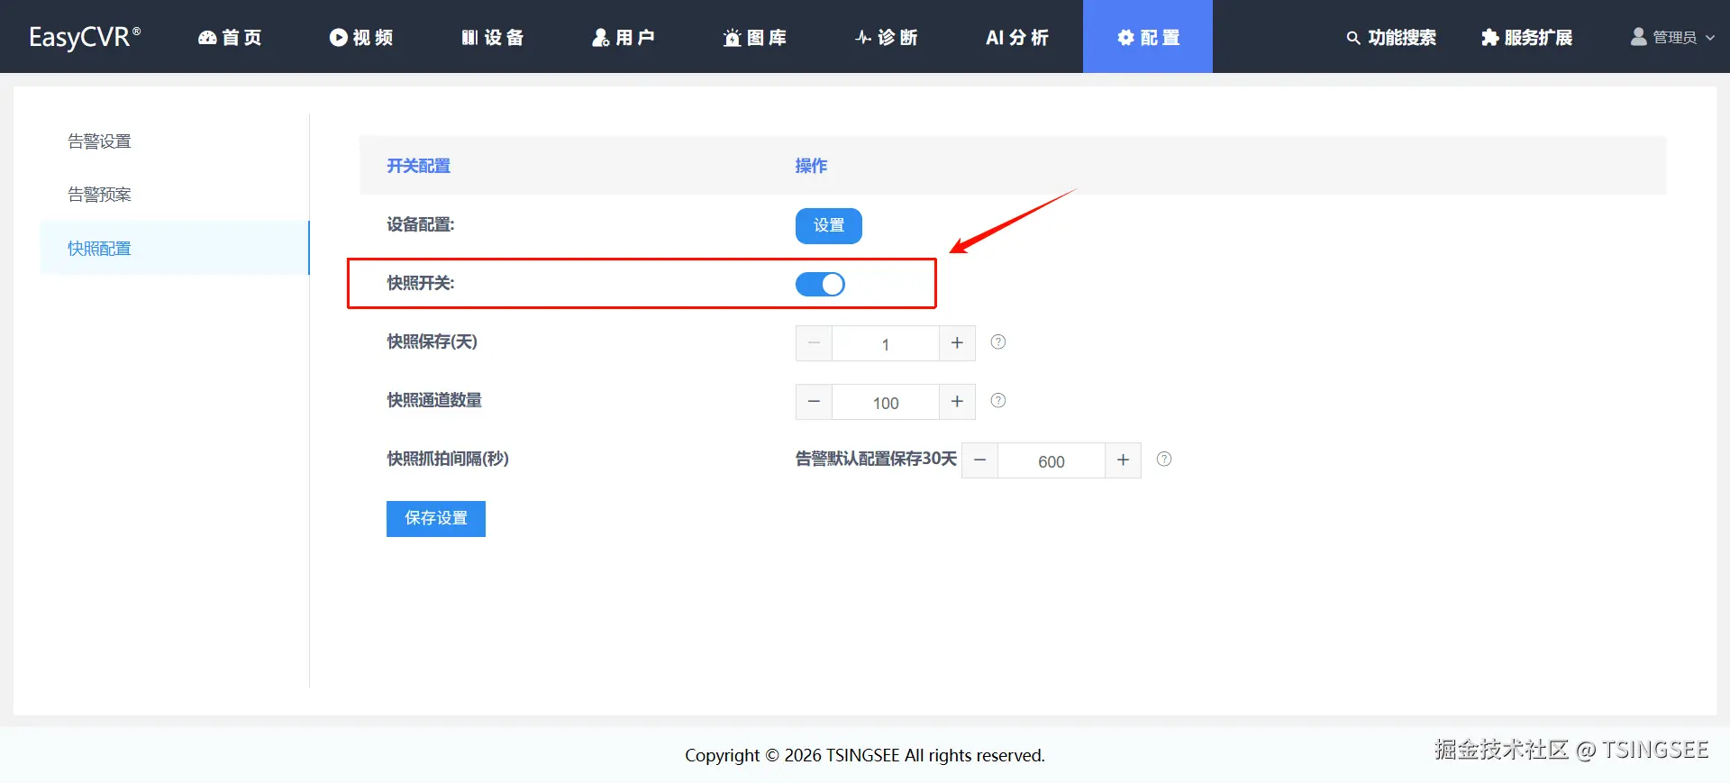Increase 快照抓拍间隔(秒) value

coord(1123,460)
